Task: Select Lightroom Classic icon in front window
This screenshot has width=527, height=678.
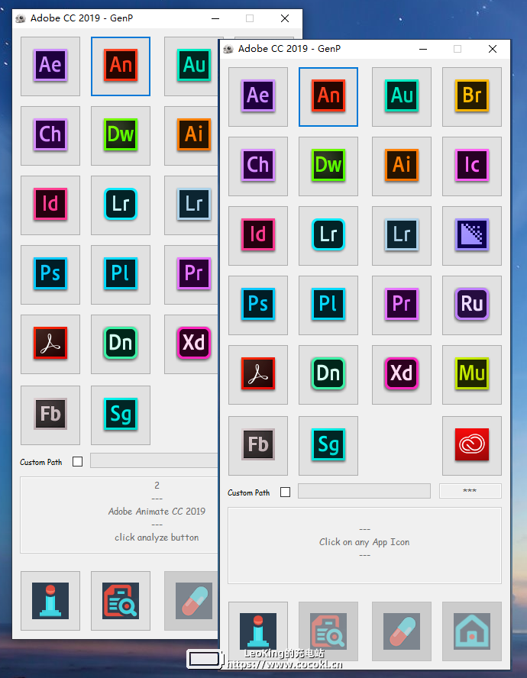Action: point(402,236)
